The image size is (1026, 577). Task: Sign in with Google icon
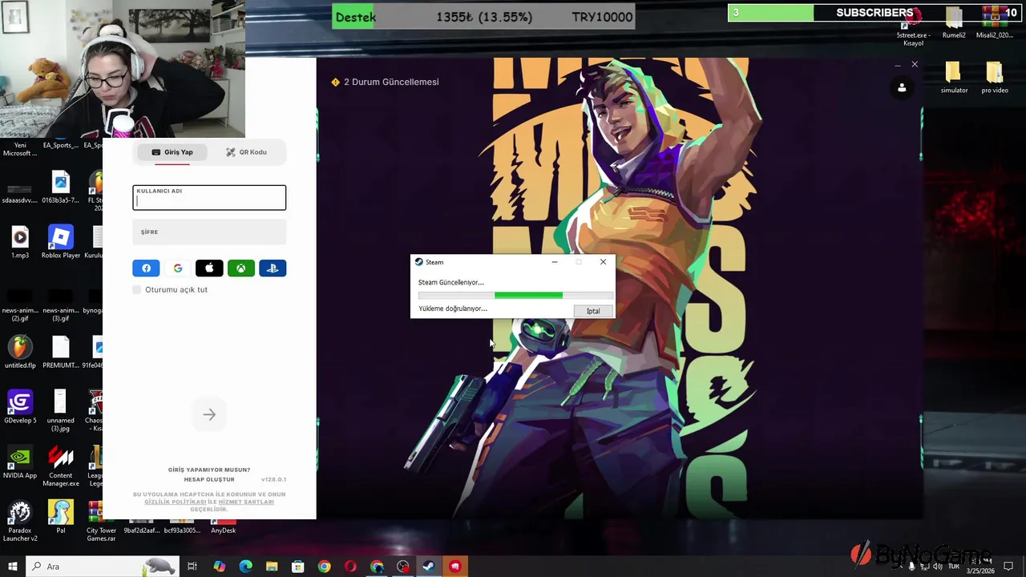click(x=178, y=268)
